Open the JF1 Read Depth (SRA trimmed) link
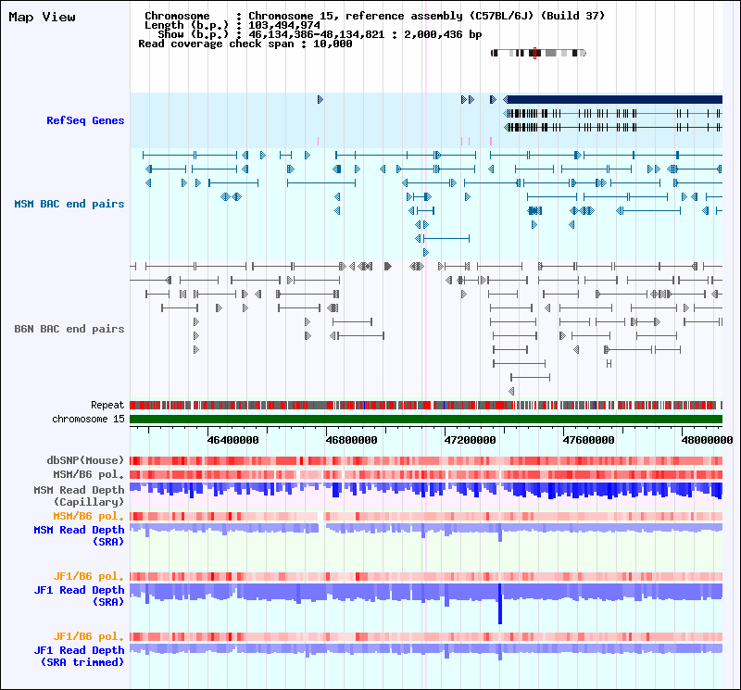The image size is (741, 690). coord(79,656)
